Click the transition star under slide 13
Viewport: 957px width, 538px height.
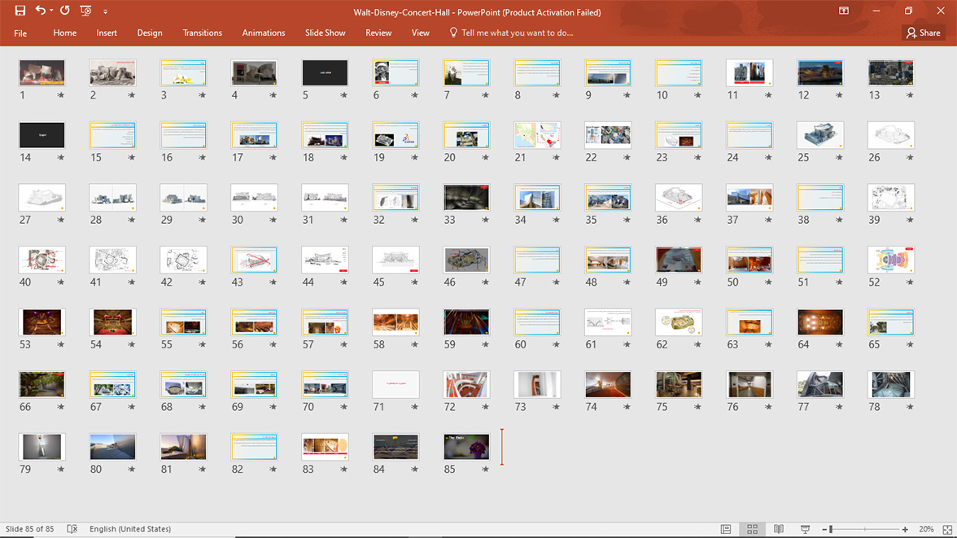(x=910, y=95)
